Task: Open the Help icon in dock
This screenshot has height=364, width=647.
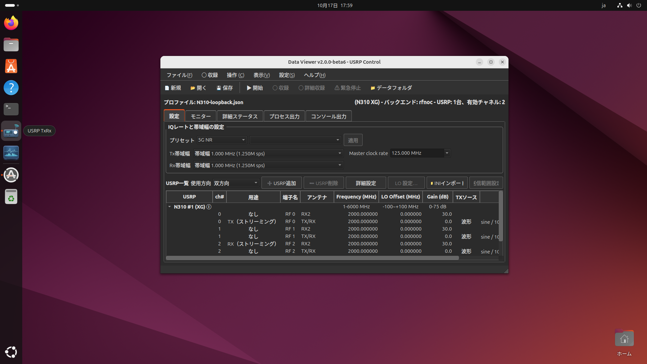Action: click(11, 88)
